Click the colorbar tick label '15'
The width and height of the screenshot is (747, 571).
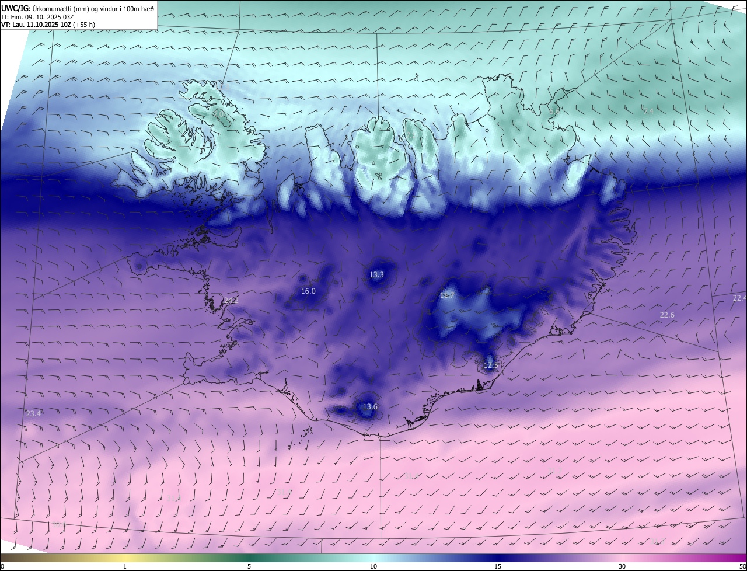(x=498, y=566)
